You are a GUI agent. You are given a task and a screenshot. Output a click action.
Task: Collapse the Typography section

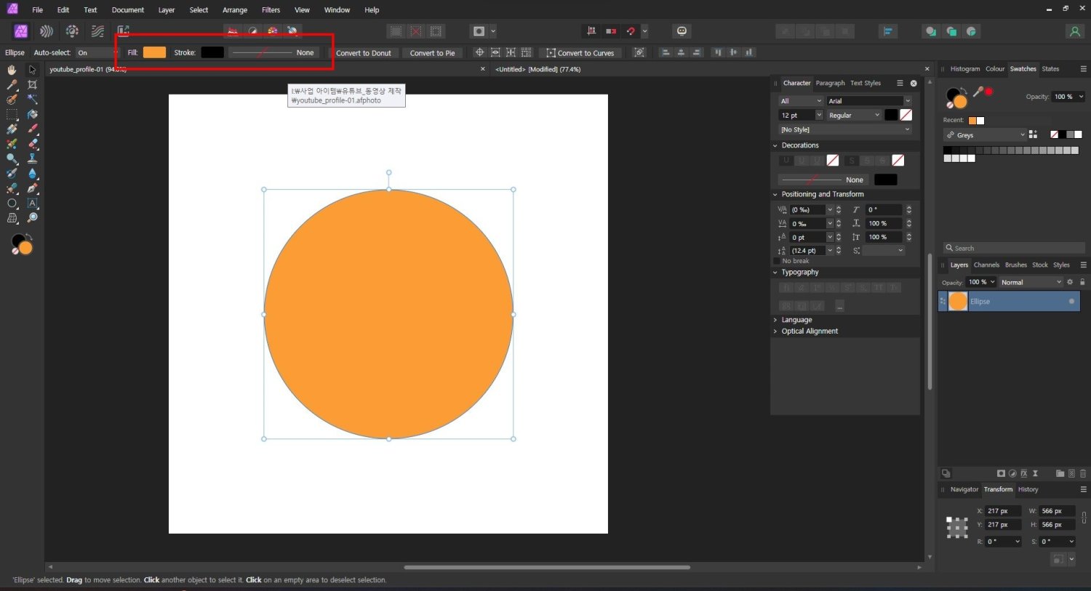click(x=775, y=272)
